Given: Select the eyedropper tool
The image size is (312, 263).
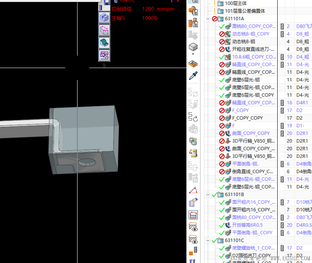Looking at the screenshot, I should [193, 76].
